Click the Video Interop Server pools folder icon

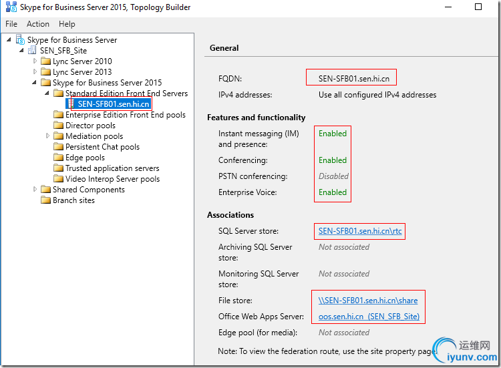tap(59, 178)
